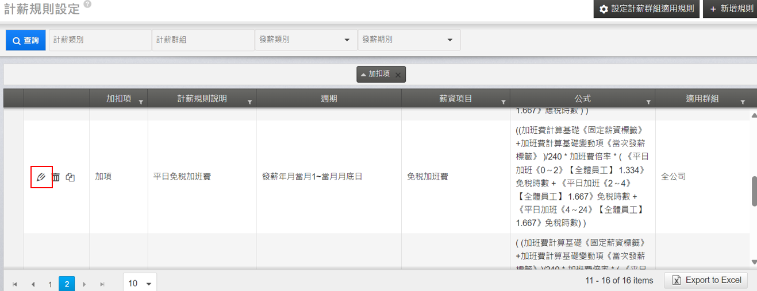The height and width of the screenshot is (291, 757).
Task: Click the edit pencil icon for 平日免稅加班費
Action: coord(41,177)
